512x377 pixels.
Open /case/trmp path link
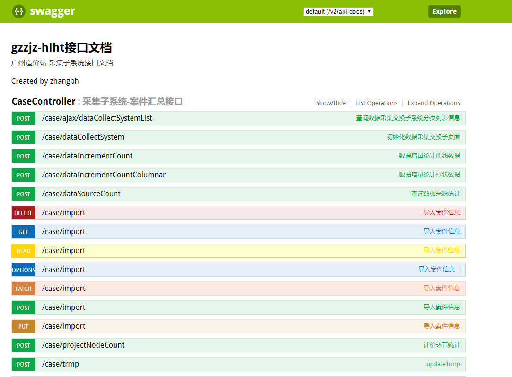click(61, 364)
